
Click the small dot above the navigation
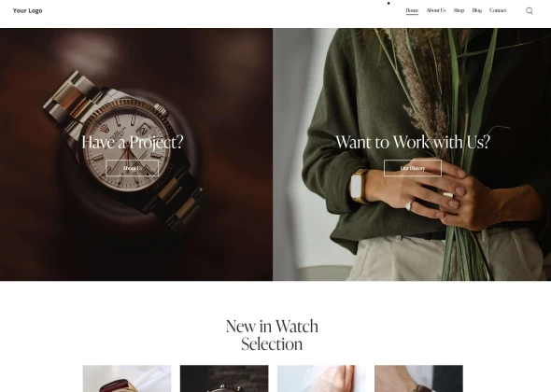389,3
